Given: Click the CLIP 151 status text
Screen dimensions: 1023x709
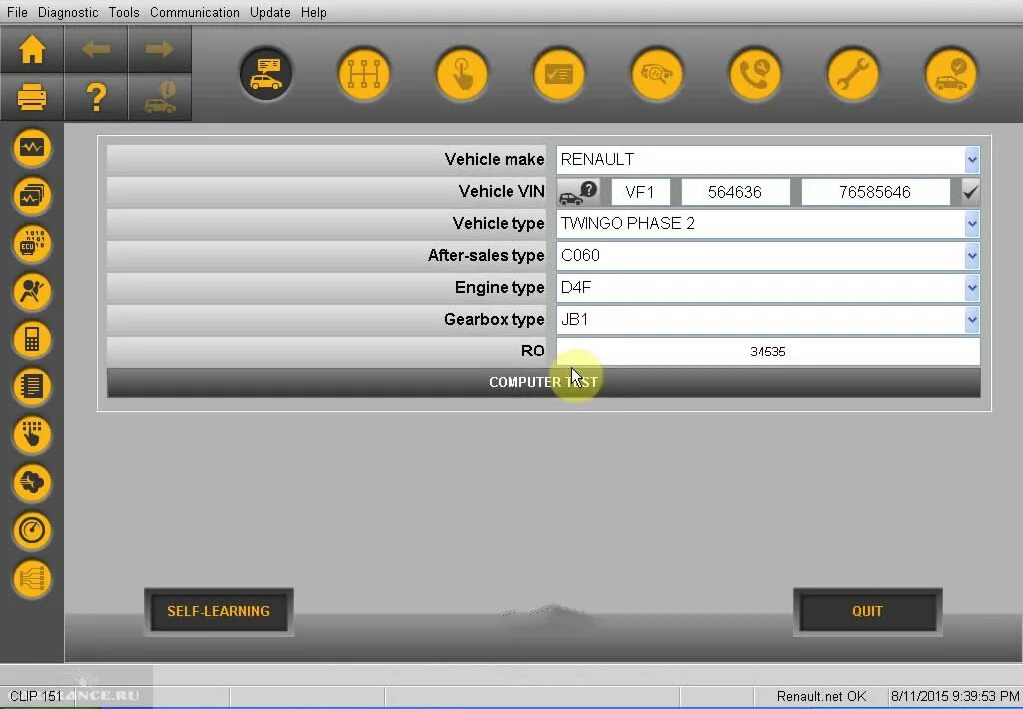Looking at the screenshot, I should [x=35, y=697].
